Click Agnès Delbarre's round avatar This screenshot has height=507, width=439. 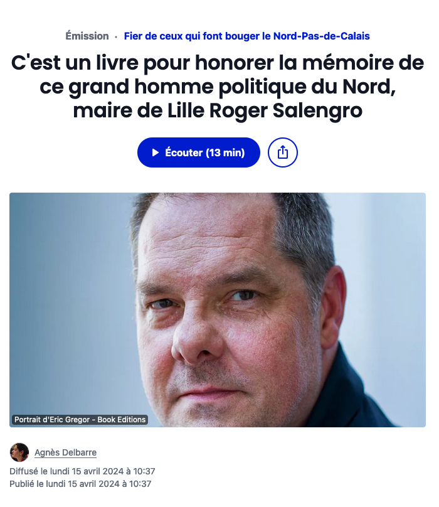(x=19, y=452)
